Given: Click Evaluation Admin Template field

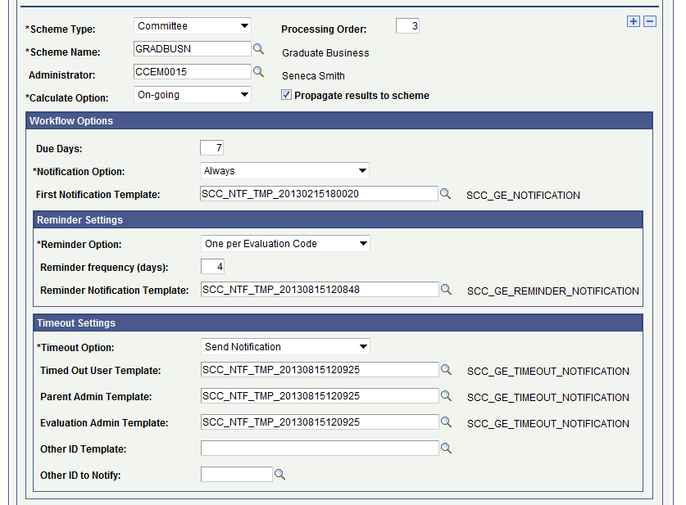Looking at the screenshot, I should (320, 422).
